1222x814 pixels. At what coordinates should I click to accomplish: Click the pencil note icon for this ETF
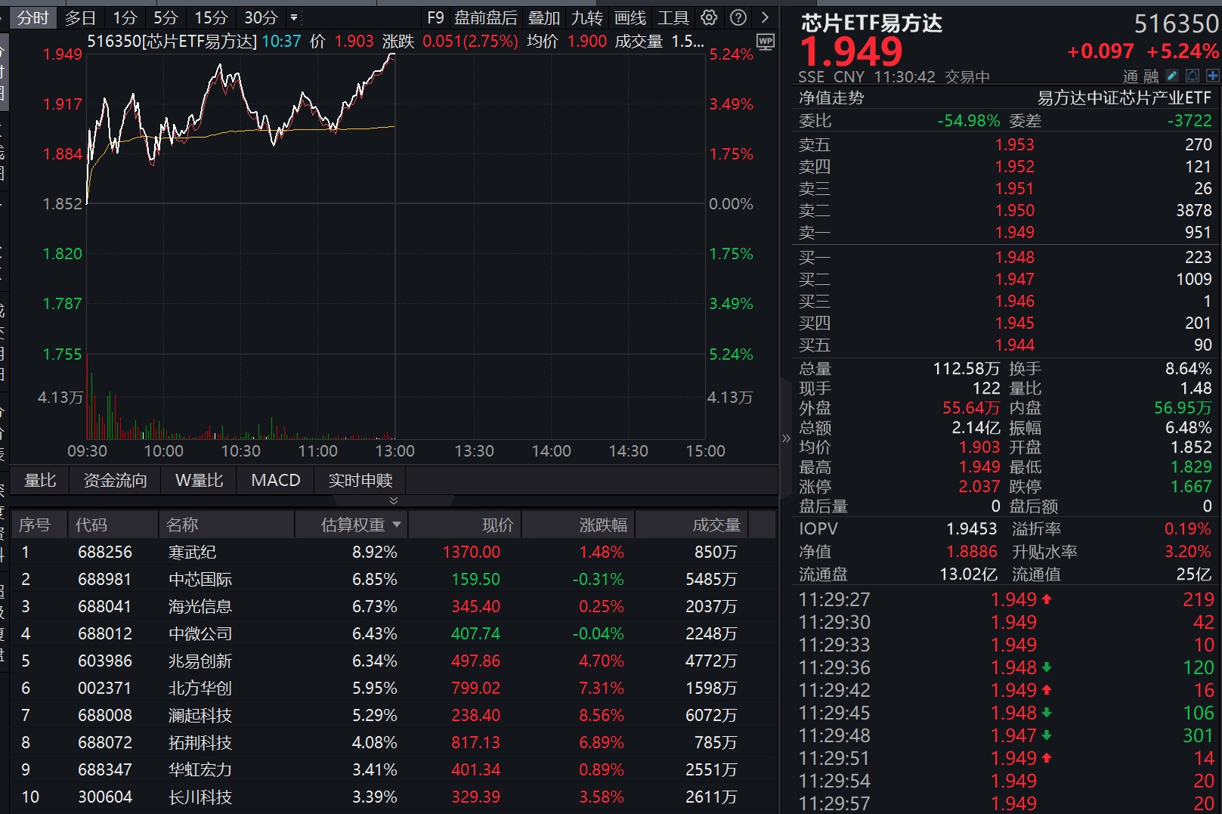[x=1172, y=76]
